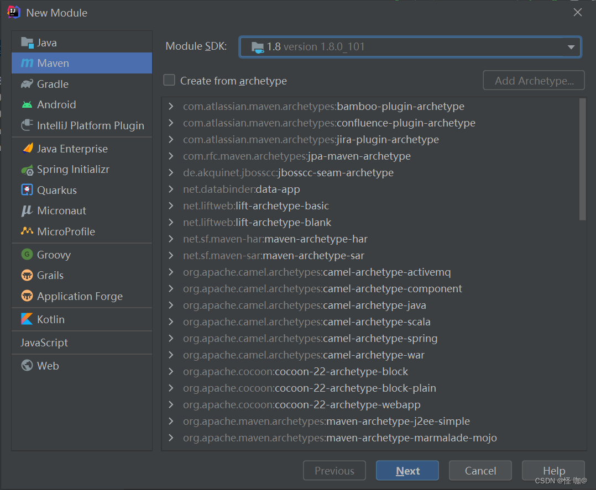The image size is (596, 490).
Task: Expand the jira-plugin-archetype node
Action: 171,139
